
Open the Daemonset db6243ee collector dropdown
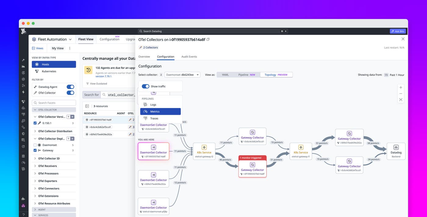[x=182, y=74]
